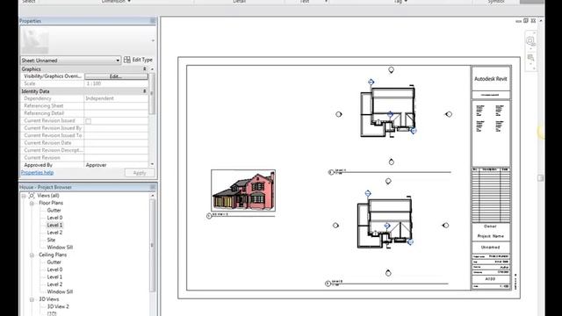Click the Properties scrollbar down arrow
The image size is (562, 316).
tap(152, 164)
